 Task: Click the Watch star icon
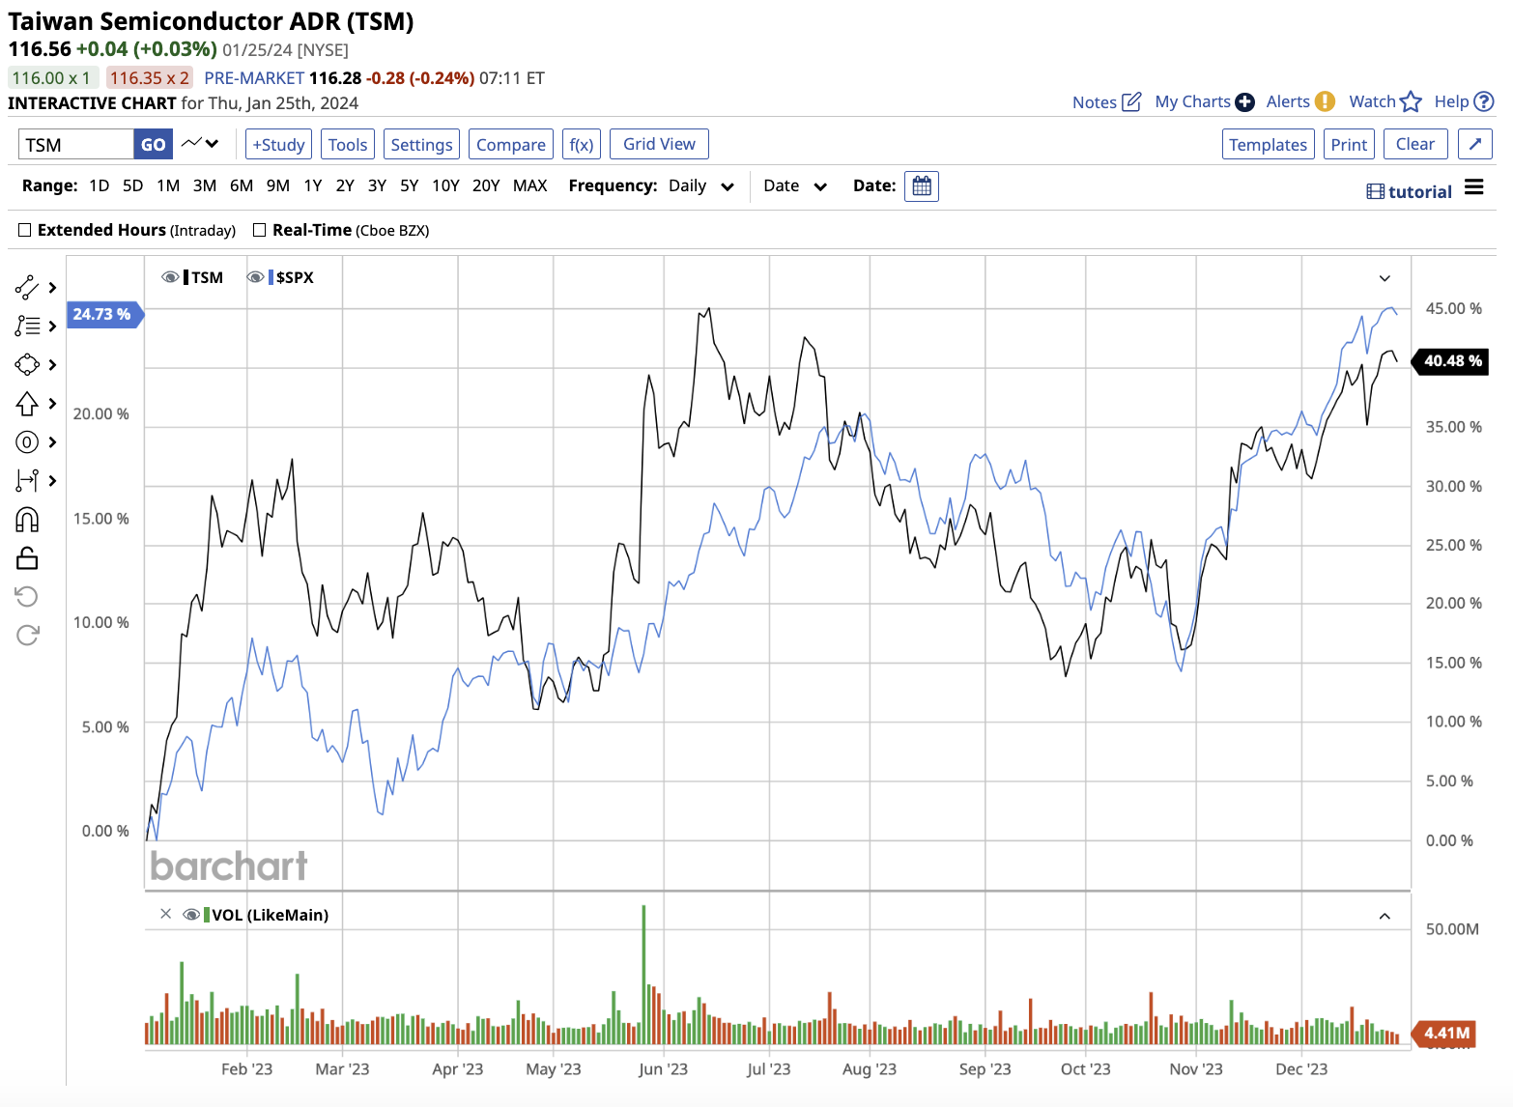tap(1411, 101)
